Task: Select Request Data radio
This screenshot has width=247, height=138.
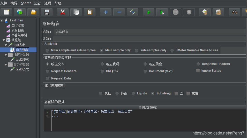Action: [47, 78]
